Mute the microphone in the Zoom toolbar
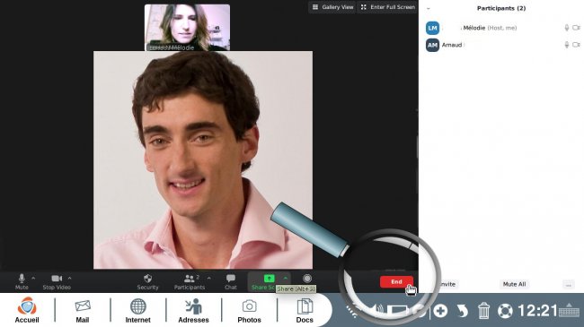Viewport: 584px width, 327px height. (x=22, y=281)
